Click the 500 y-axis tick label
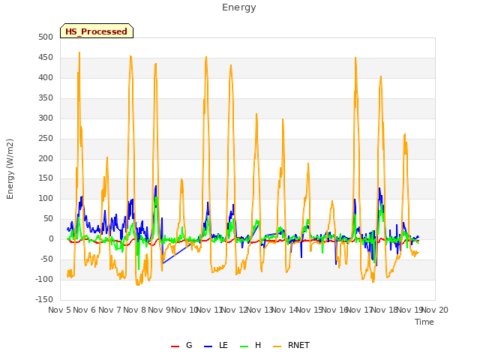The image size is (480, 360). pyautogui.click(x=46, y=37)
